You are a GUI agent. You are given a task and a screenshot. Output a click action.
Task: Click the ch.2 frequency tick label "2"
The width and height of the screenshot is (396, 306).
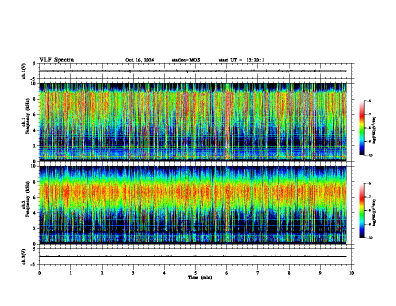tap(34, 228)
